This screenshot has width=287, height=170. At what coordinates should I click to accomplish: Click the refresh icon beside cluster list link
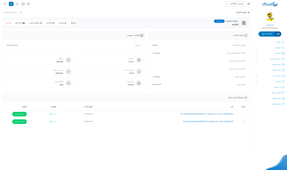(x=21, y=13)
